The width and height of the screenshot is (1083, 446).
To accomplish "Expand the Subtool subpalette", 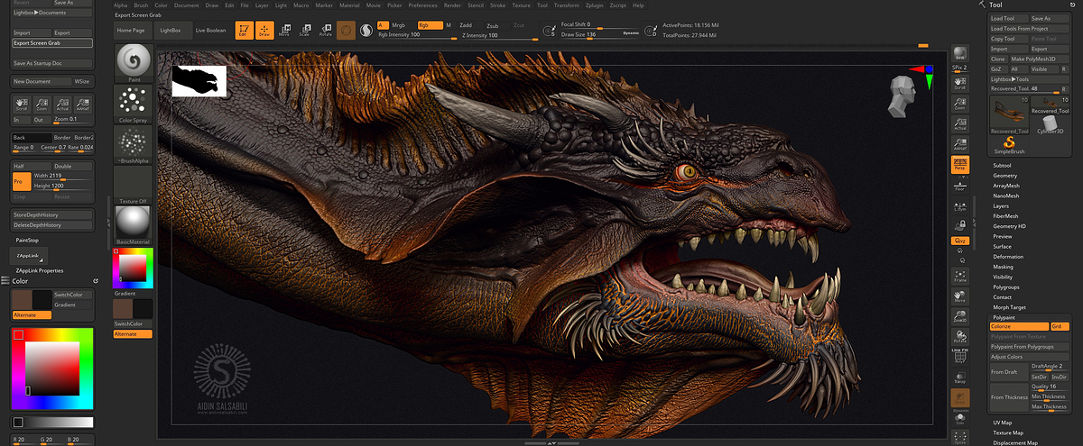I will [1002, 166].
